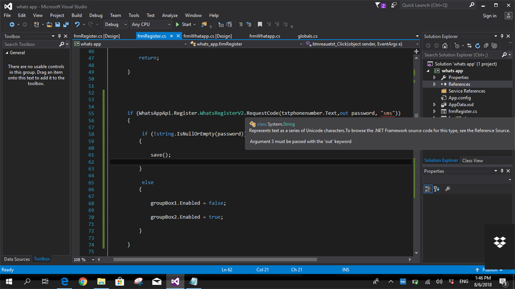This screenshot has width=515, height=289.
Task: Toggle auto-hide pin on Solution Explorer panel
Action: point(502,37)
